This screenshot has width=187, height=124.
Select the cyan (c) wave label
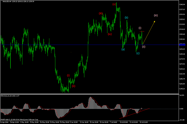pos(138,53)
